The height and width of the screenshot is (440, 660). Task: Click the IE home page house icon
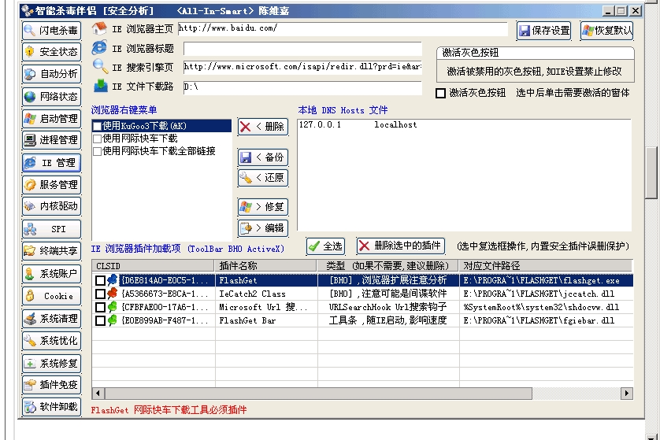99,28
